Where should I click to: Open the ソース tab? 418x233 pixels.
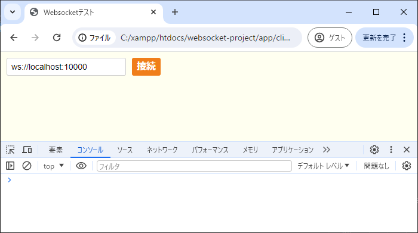pos(125,150)
